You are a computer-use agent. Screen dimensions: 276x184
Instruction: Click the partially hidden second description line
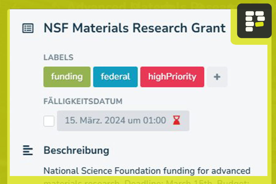tap(147, 181)
